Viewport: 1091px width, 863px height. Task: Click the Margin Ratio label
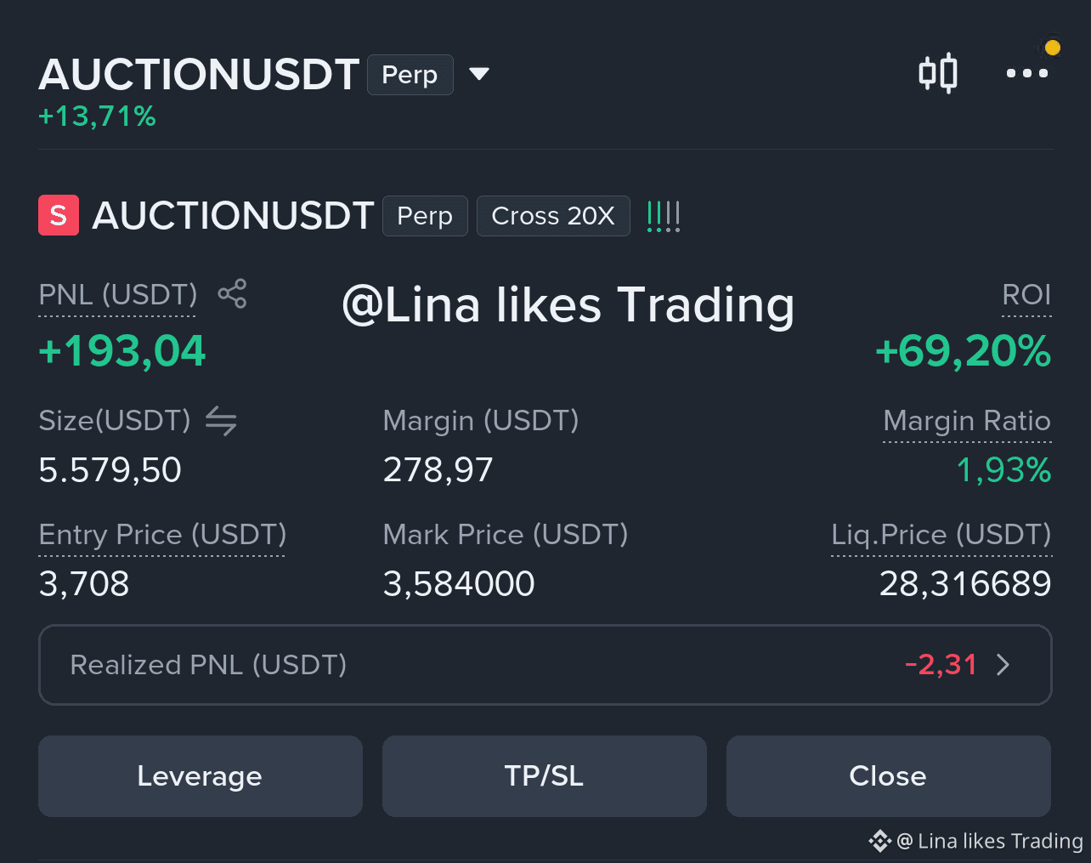coord(967,421)
